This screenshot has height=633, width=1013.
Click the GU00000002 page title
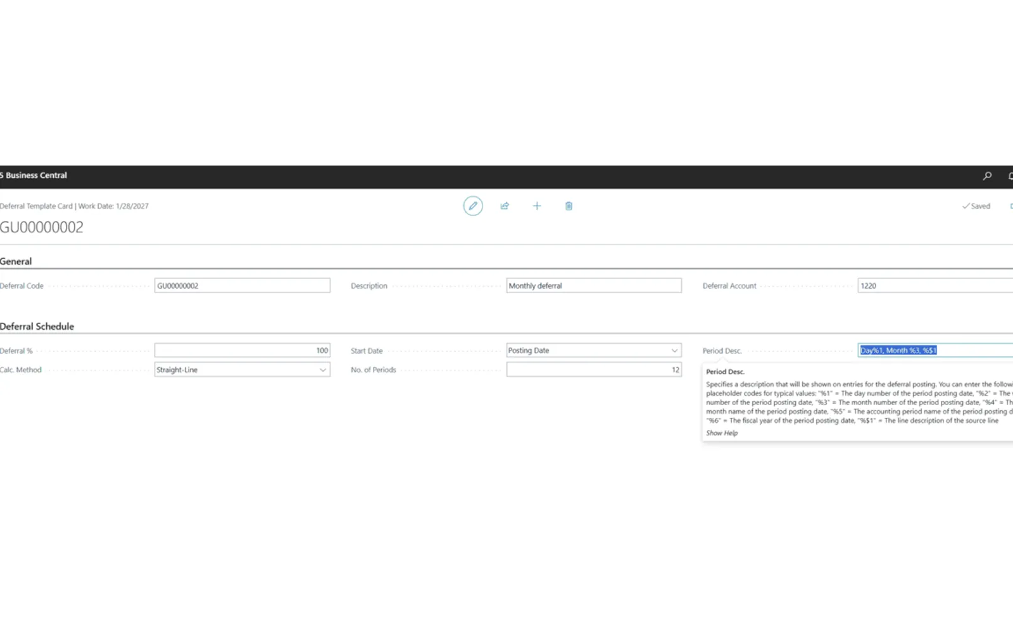[42, 227]
